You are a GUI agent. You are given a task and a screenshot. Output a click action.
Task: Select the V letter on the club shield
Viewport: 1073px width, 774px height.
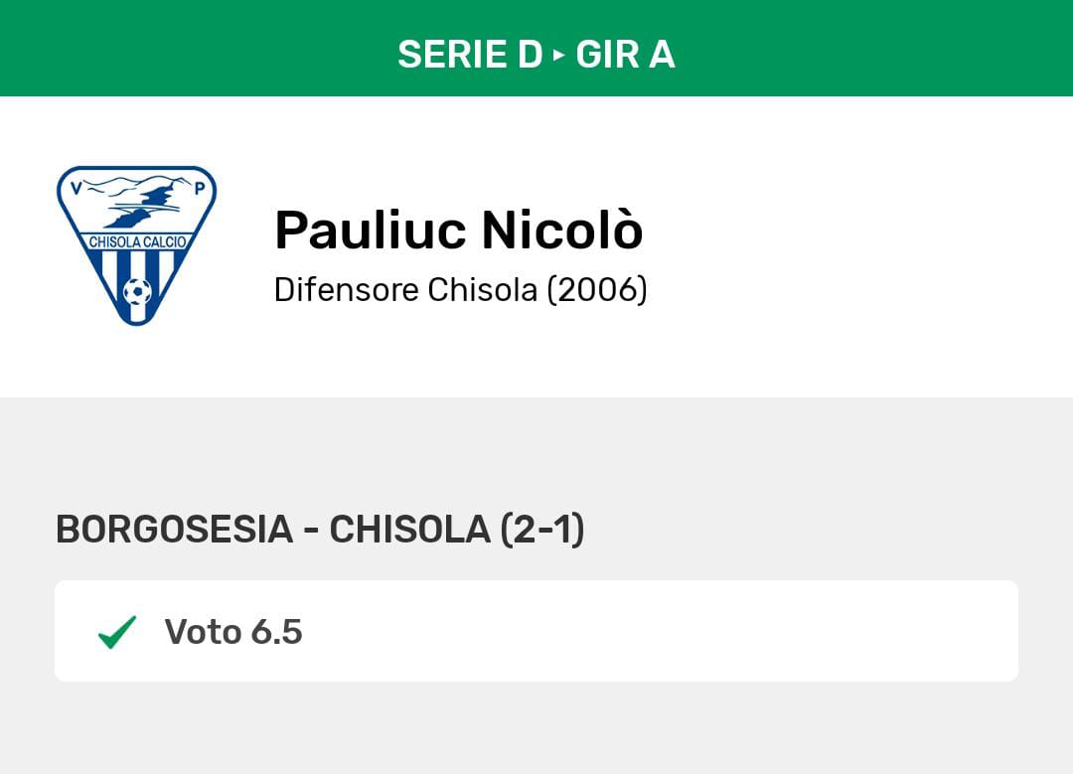click(x=76, y=186)
